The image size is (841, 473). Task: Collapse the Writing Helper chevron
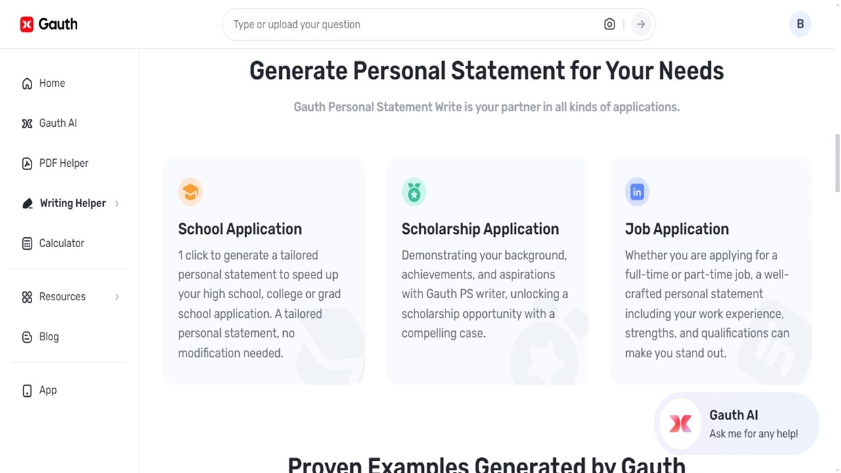[x=117, y=204]
